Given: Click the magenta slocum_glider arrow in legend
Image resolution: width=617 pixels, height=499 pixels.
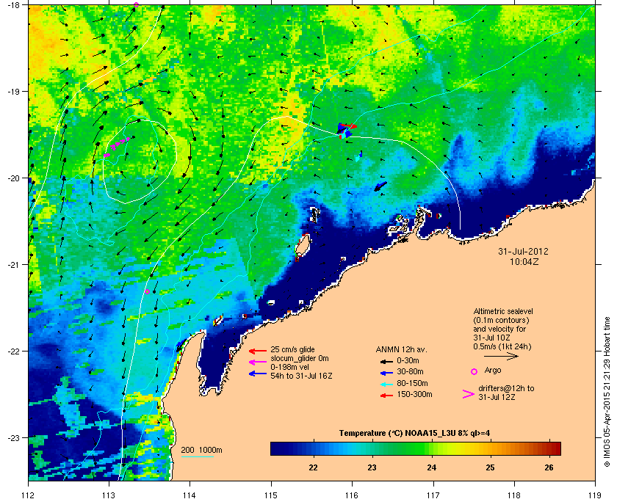Looking at the screenshot, I should pyautogui.click(x=258, y=363).
